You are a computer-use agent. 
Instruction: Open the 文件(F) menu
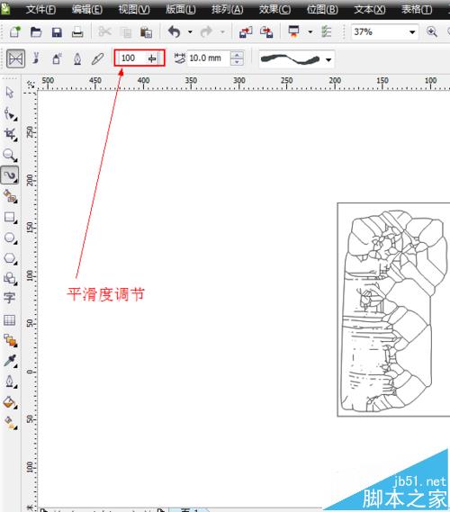pyautogui.click(x=40, y=9)
